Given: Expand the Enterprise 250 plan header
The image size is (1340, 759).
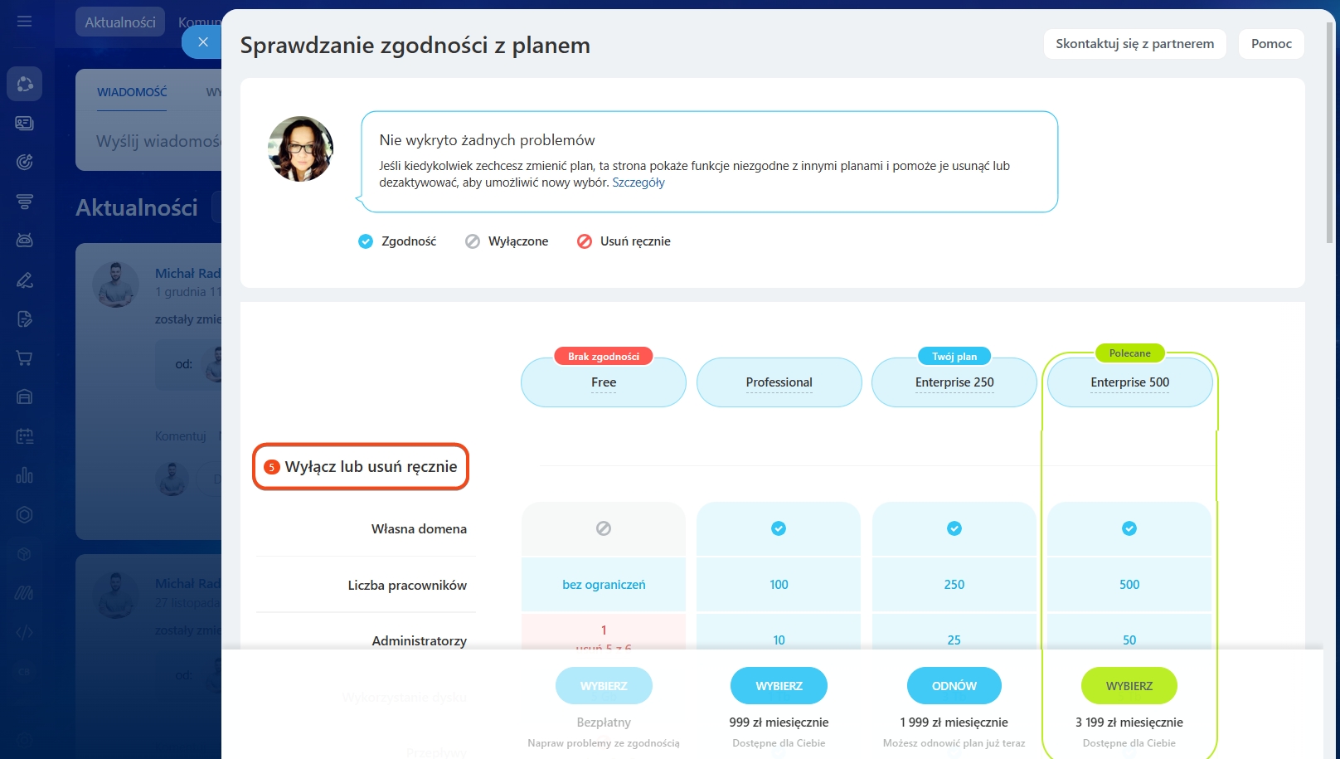Looking at the screenshot, I should 954,382.
